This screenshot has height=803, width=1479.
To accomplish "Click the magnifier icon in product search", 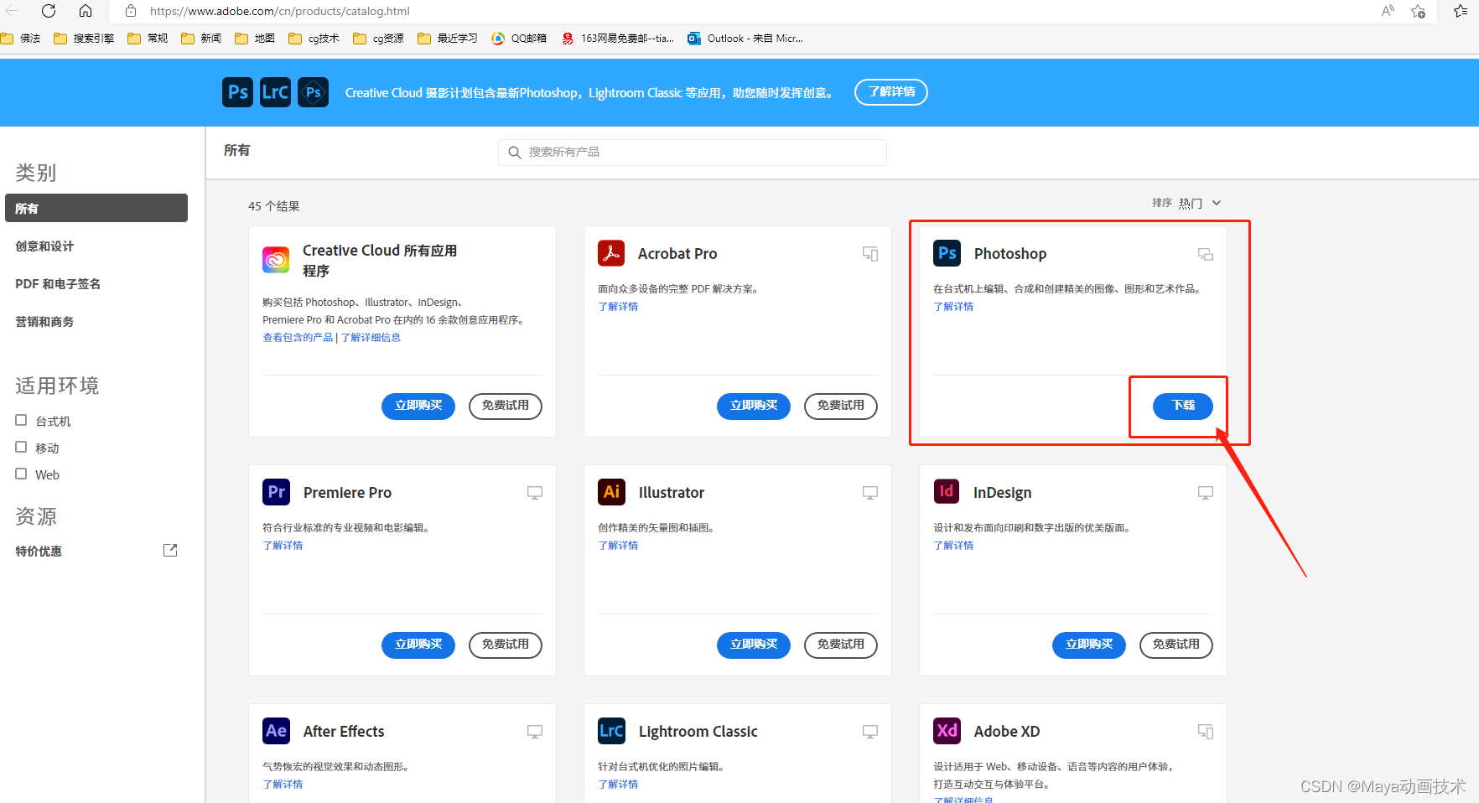I will pos(515,153).
